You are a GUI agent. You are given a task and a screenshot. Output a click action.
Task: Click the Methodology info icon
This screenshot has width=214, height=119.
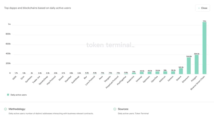pos(5,109)
